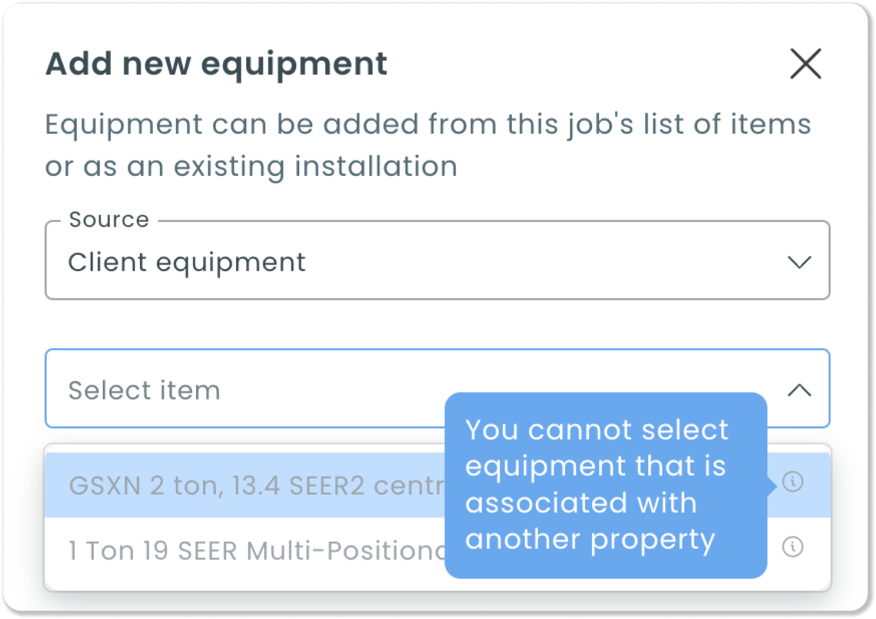Click the tooltip's pointer arrow near info icon

pos(772,486)
